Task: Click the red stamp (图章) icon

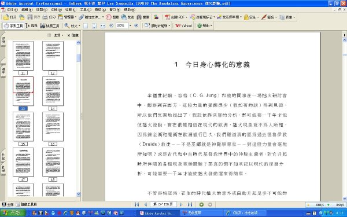Action: [109, 17]
